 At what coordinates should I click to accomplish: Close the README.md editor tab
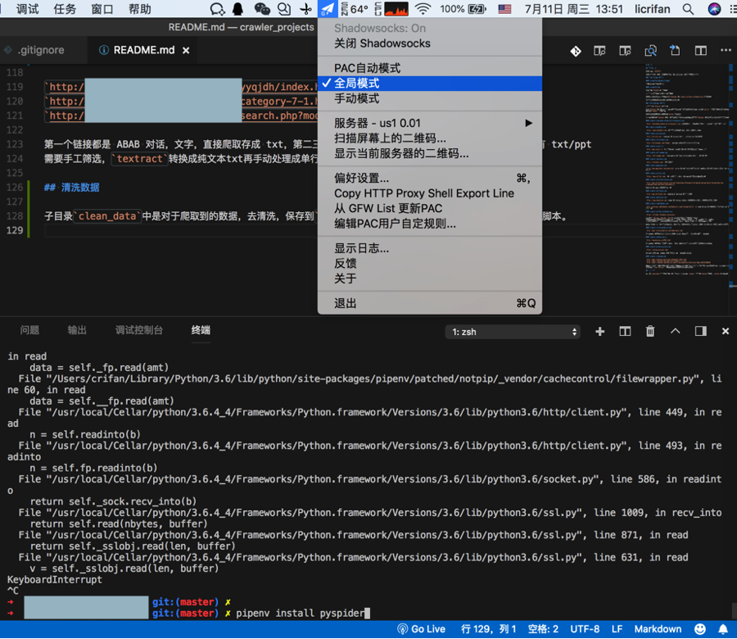point(186,50)
